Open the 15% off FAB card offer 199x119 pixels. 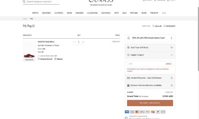point(150,38)
